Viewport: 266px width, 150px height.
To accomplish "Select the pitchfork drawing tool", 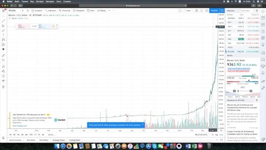I will 3,26.
